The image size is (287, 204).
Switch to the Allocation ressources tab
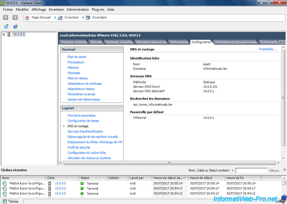pos(151,42)
